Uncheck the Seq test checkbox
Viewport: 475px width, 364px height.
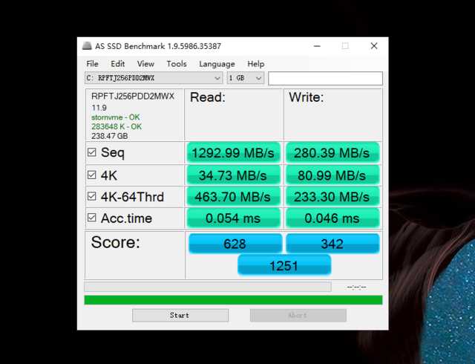tap(91, 152)
